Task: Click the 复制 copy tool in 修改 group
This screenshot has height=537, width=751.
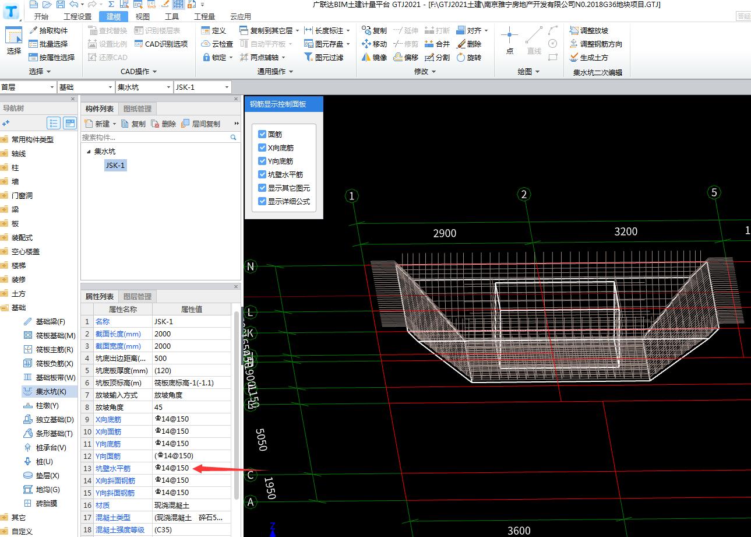Action: coord(374,30)
